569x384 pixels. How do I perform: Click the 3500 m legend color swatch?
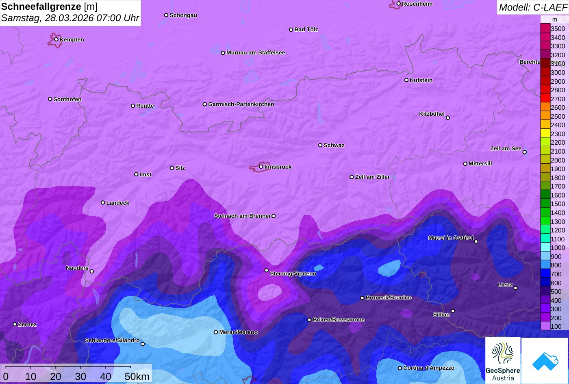(545, 28)
